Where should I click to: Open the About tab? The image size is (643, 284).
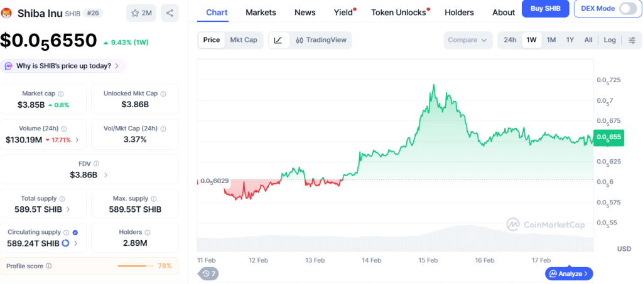coord(504,13)
